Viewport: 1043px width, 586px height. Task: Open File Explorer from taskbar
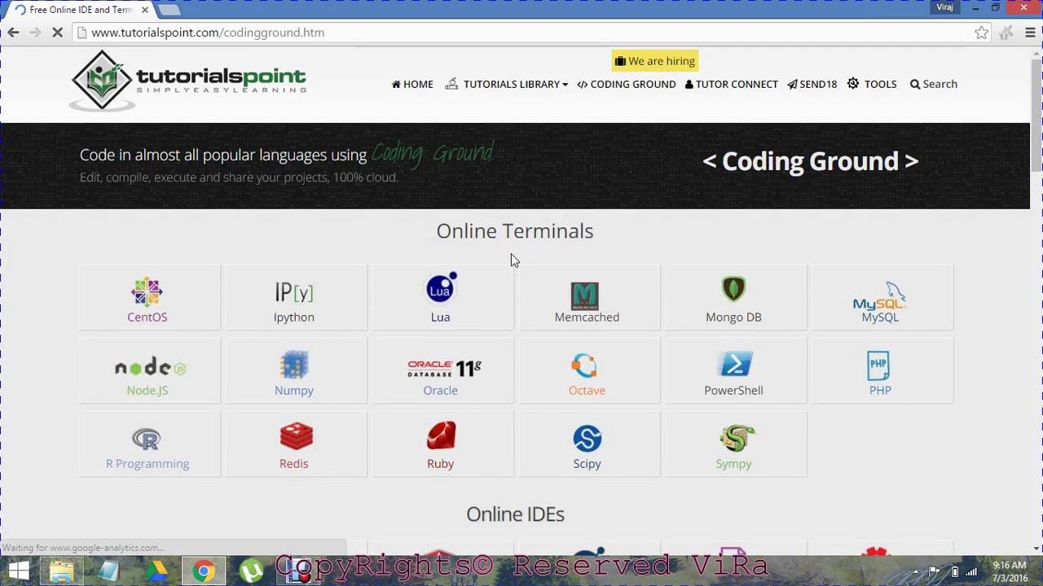point(62,571)
